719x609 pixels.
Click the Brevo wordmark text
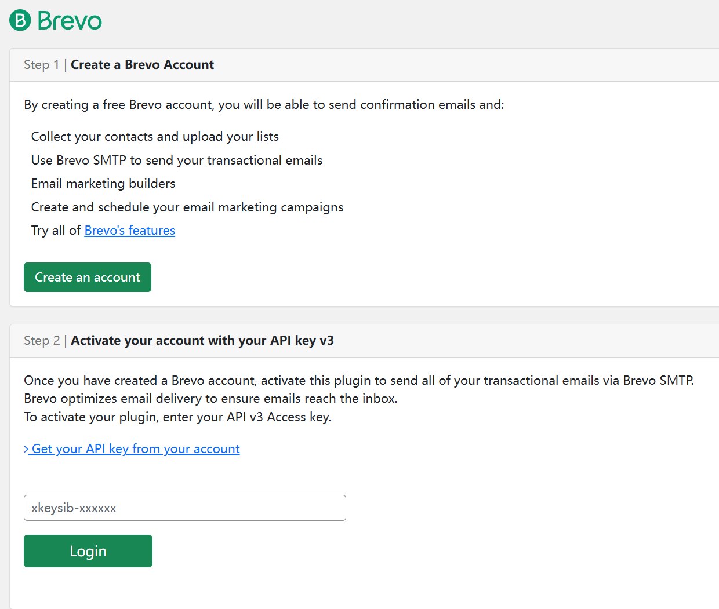[70, 21]
